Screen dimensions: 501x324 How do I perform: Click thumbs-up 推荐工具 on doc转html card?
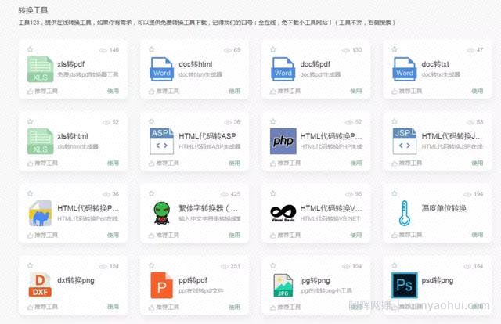164,91
